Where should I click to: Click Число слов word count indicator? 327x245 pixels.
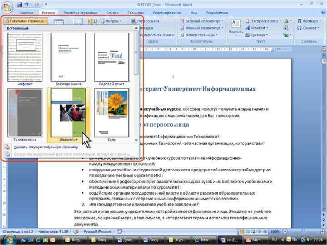tap(53, 231)
